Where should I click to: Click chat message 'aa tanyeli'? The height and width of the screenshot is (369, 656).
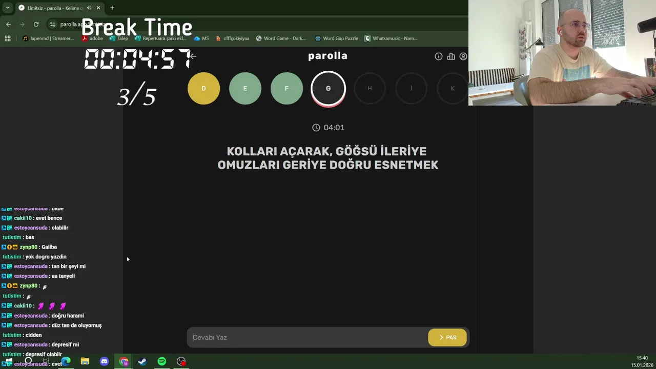tap(63, 276)
